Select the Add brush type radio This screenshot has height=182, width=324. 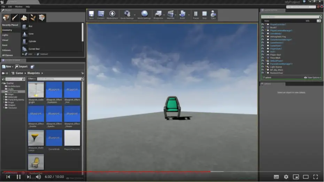coord(23,54)
